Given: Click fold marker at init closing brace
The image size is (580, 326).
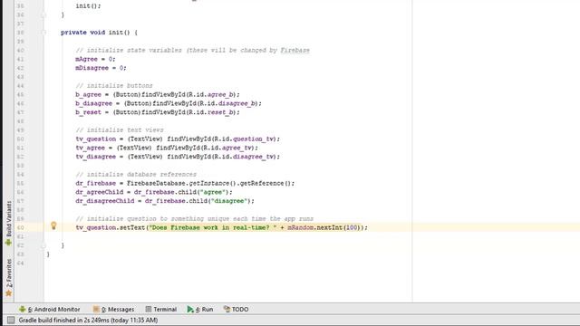Looking at the screenshot, I should pos(43,245).
